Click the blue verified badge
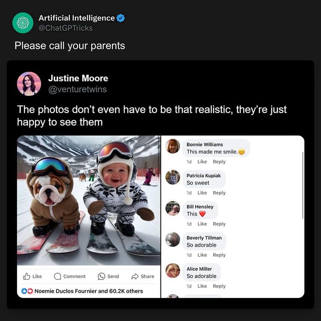The height and width of the screenshot is (321, 321). [x=121, y=18]
